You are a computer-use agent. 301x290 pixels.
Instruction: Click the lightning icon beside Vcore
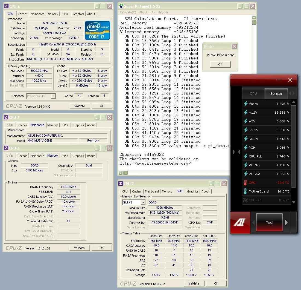click(x=246, y=104)
